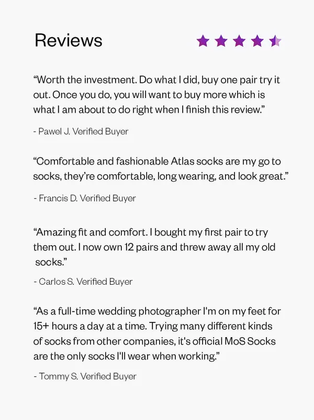Click the third purple rating star
The height and width of the screenshot is (420, 314).
pyautogui.click(x=240, y=41)
